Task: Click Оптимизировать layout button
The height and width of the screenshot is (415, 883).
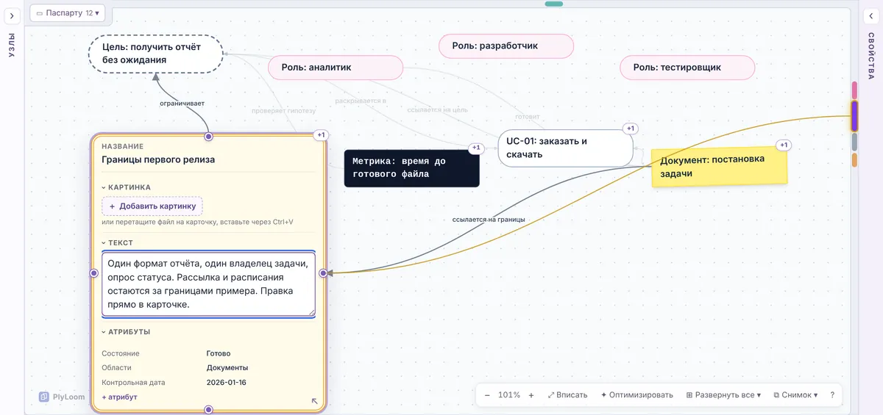Action: coord(636,395)
